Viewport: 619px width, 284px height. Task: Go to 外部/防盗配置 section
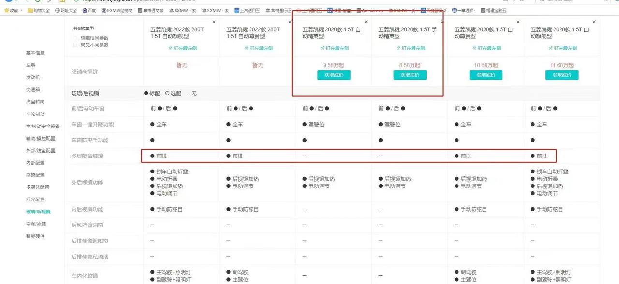coord(41,151)
